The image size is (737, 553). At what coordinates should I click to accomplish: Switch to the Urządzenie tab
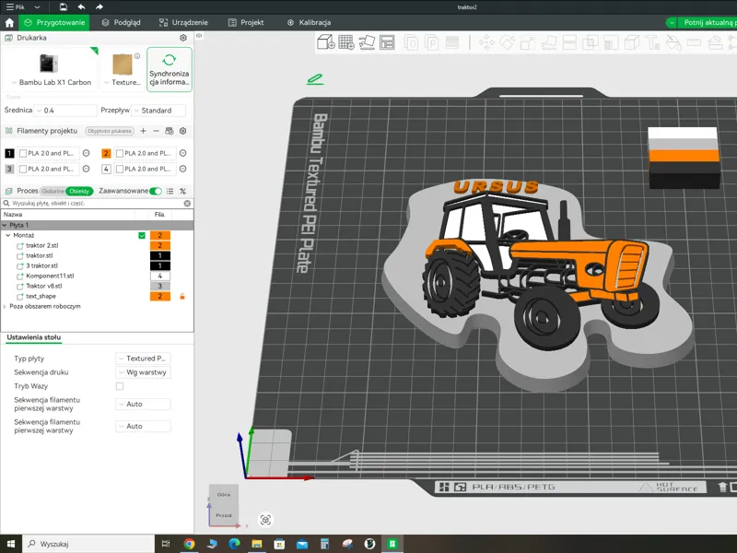[x=183, y=22]
